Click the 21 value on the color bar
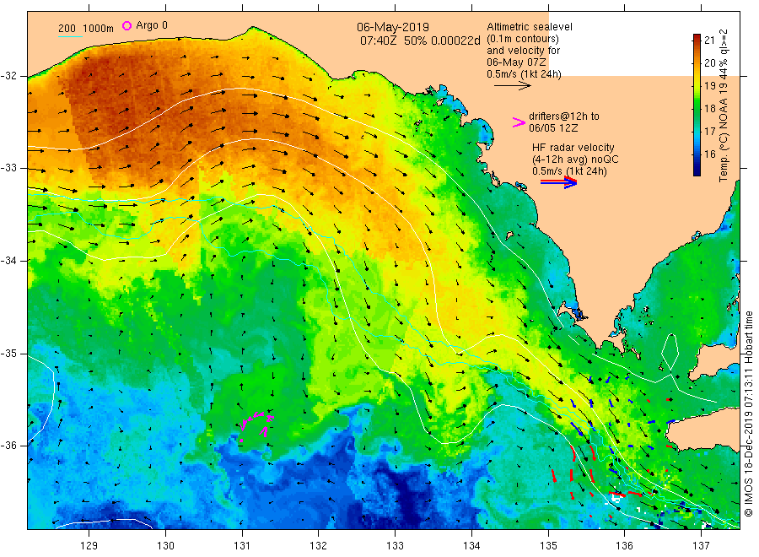The image size is (759, 557). tap(709, 41)
